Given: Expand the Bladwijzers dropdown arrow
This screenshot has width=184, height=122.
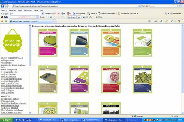Looking at the screenshot, I should point(84,14).
